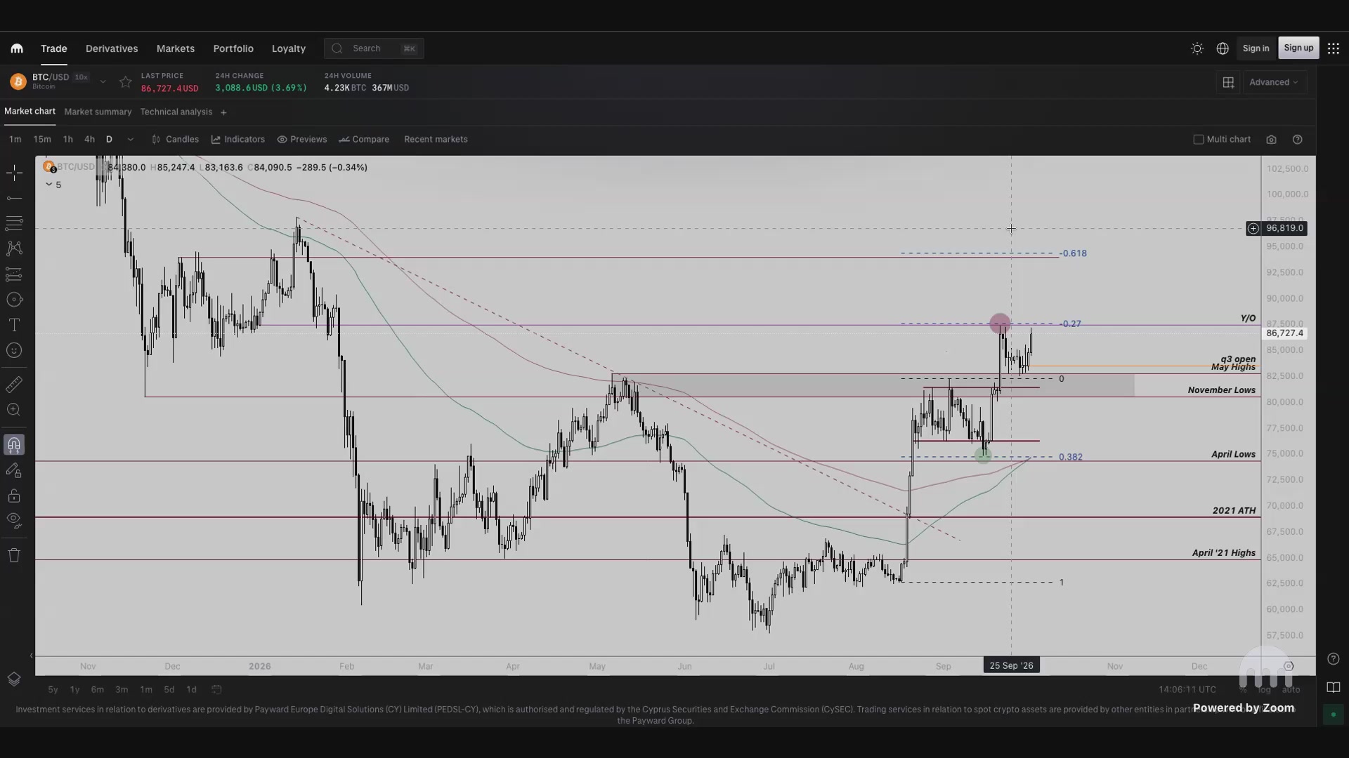The image size is (1349, 758).
Task: Open the Candles chart type menu
Action: 175,140
